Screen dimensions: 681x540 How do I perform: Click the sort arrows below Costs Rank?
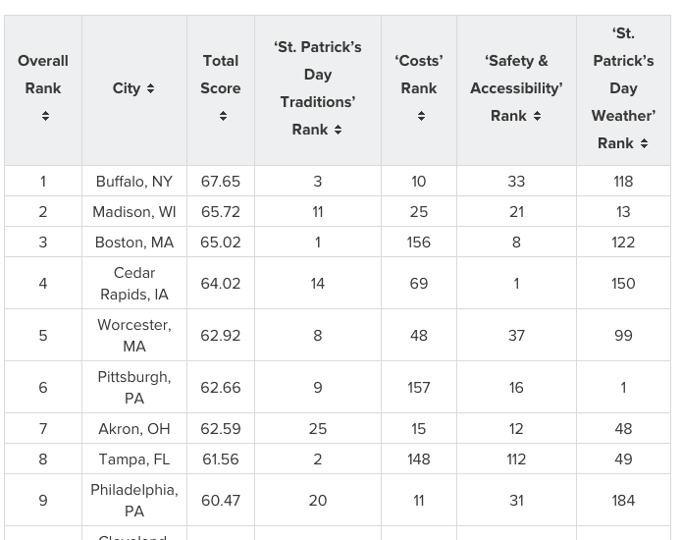421,116
